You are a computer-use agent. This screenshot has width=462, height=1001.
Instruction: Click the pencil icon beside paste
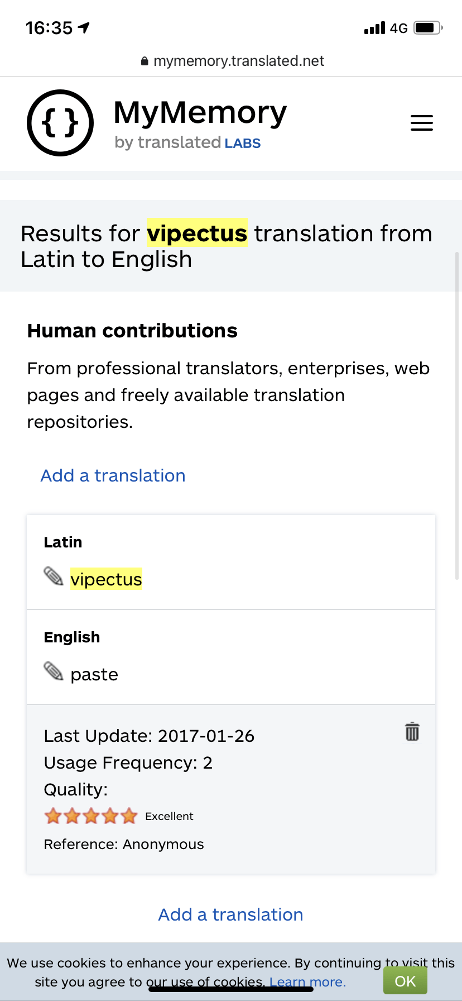point(54,671)
